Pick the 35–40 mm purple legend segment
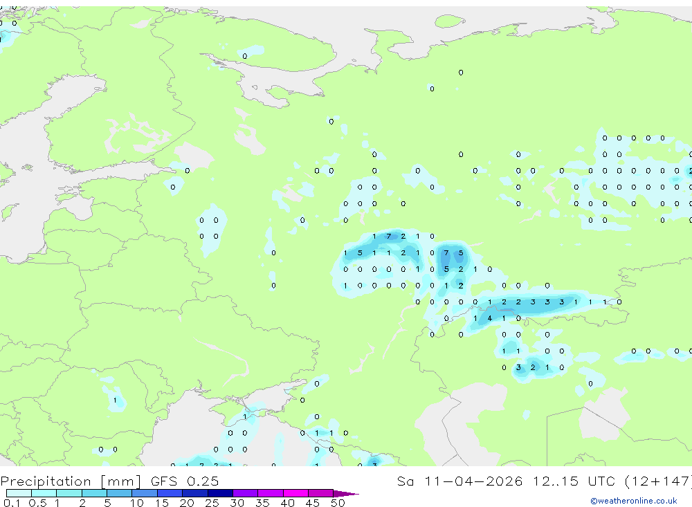Image resolution: width=692 pixels, height=507 pixels. pyautogui.click(x=271, y=493)
